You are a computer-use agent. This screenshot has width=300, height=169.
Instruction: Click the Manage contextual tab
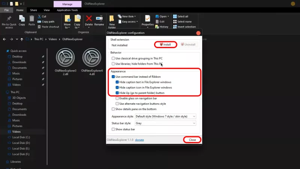tap(67, 4)
